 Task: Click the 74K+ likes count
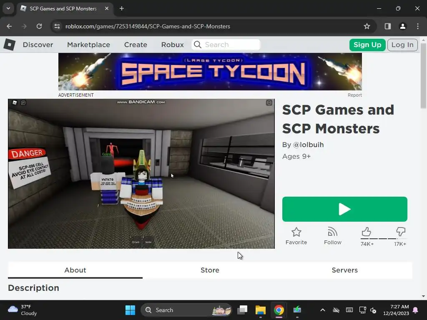pos(367,244)
